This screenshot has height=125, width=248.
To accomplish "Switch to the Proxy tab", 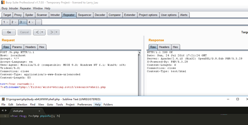I will [x=18, y=15].
